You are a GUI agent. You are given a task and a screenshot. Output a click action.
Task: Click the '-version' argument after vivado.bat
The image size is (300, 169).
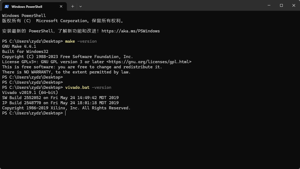[101, 87]
